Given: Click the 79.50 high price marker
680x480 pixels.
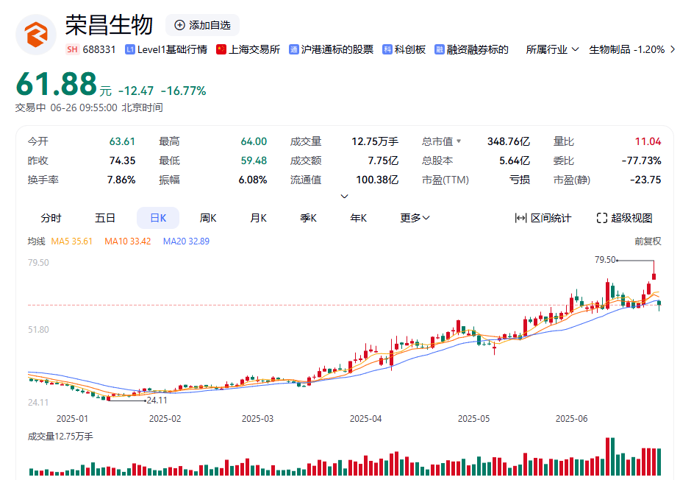Looking at the screenshot, I should pos(605,260).
